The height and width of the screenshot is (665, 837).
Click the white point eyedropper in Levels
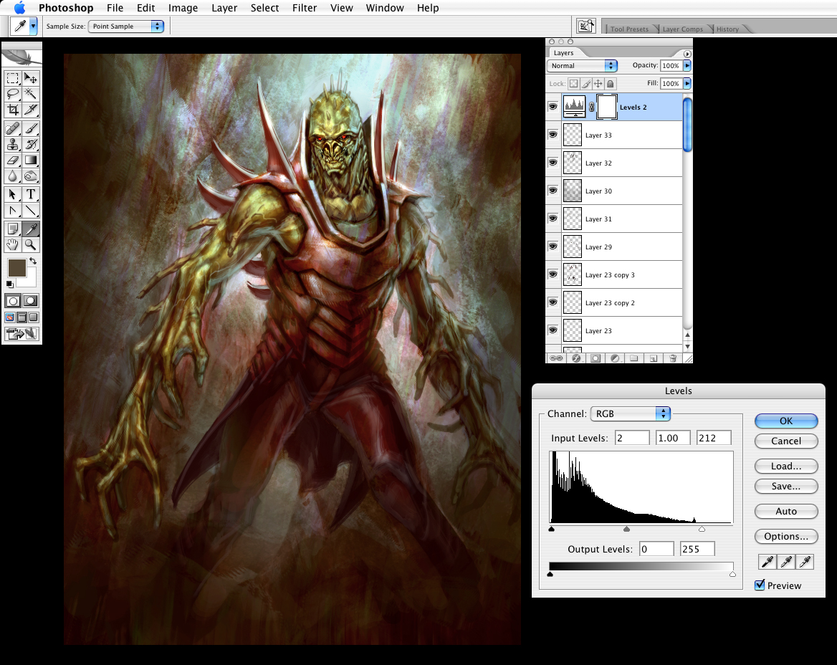click(805, 562)
